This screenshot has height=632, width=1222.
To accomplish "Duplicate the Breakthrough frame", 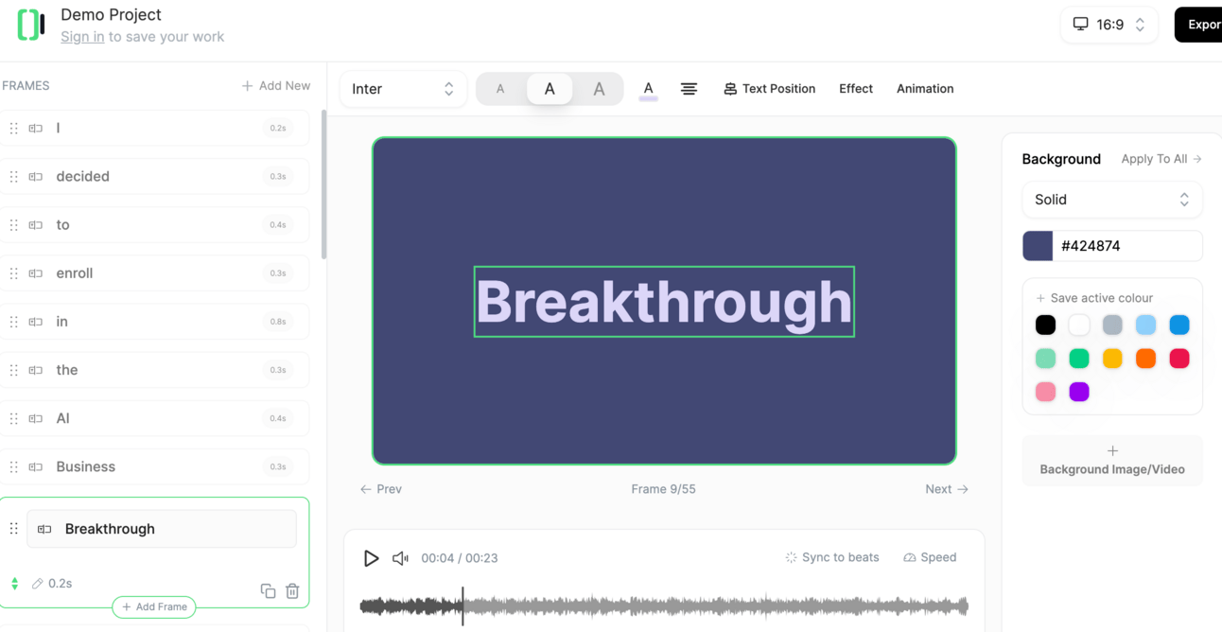I will (x=268, y=591).
